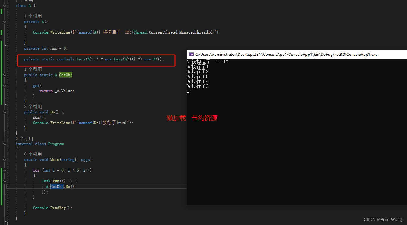Viewport: 407px width, 225px height.
Task: Click 'for (int i = 0; i < 5; i++)' line
Action: (62, 170)
